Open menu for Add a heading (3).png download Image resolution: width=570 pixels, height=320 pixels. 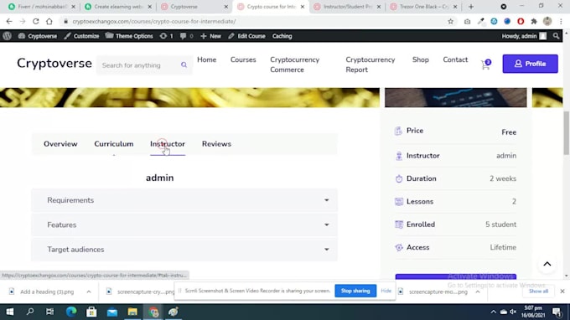coord(89,292)
